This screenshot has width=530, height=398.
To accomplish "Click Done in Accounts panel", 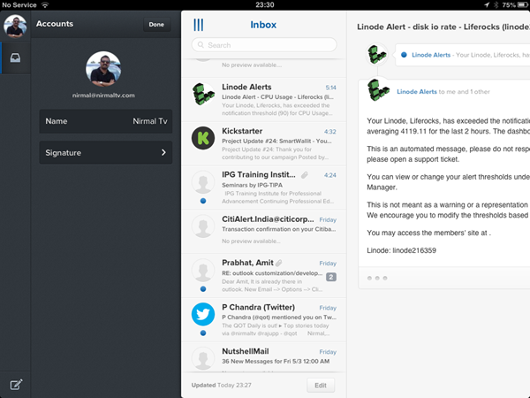I will (x=156, y=25).
